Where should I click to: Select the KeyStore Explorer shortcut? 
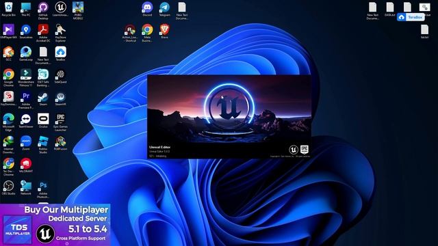coord(61,33)
